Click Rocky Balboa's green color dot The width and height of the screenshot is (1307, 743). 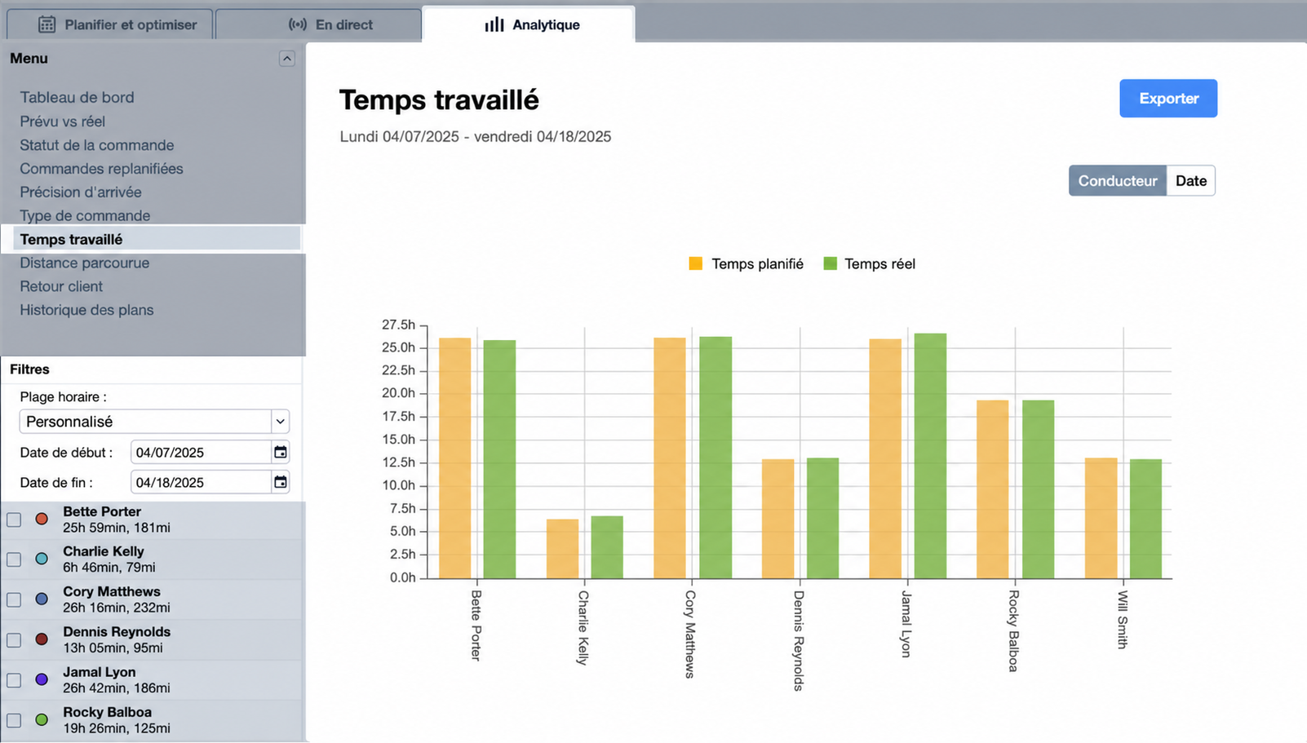42,719
